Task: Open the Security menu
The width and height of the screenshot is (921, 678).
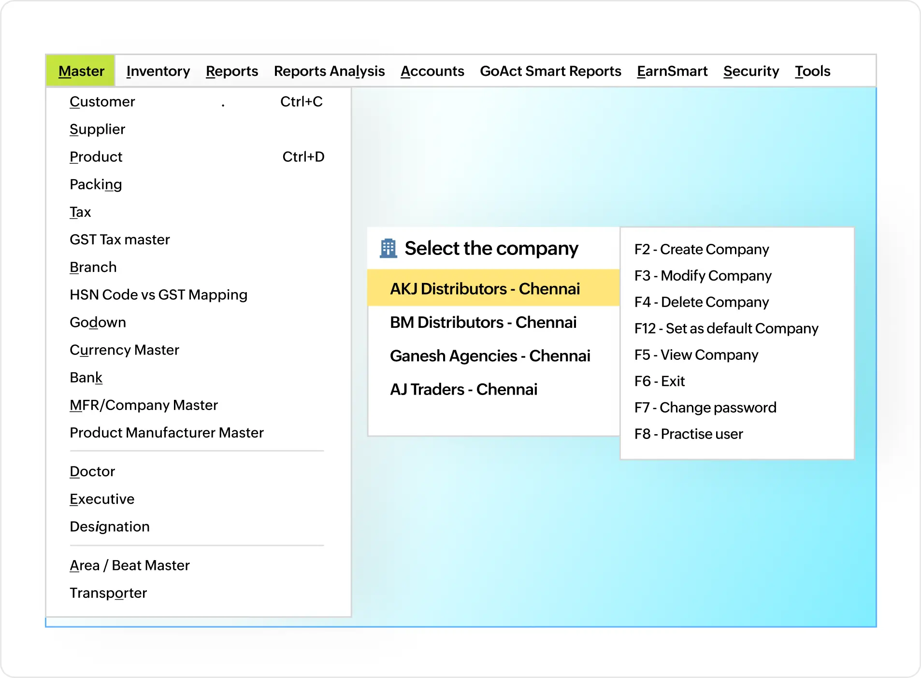Action: point(751,71)
